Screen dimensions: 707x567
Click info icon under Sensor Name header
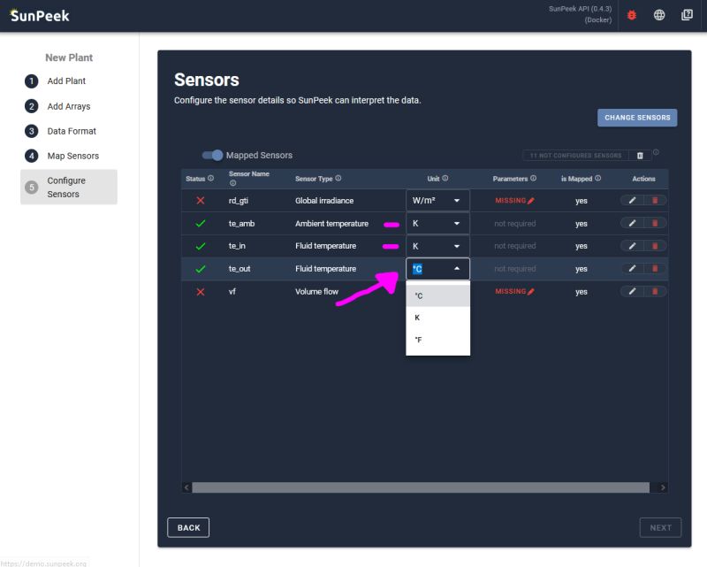click(x=232, y=183)
